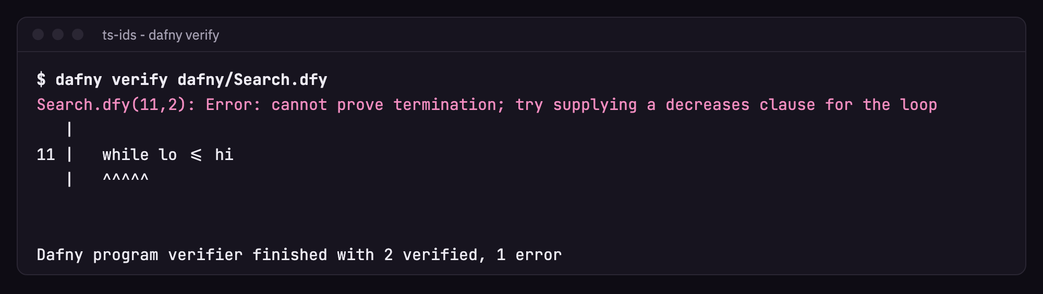This screenshot has height=294, width=1043.
Task: Click the 'dafny verify' command text
Action: click(112, 80)
